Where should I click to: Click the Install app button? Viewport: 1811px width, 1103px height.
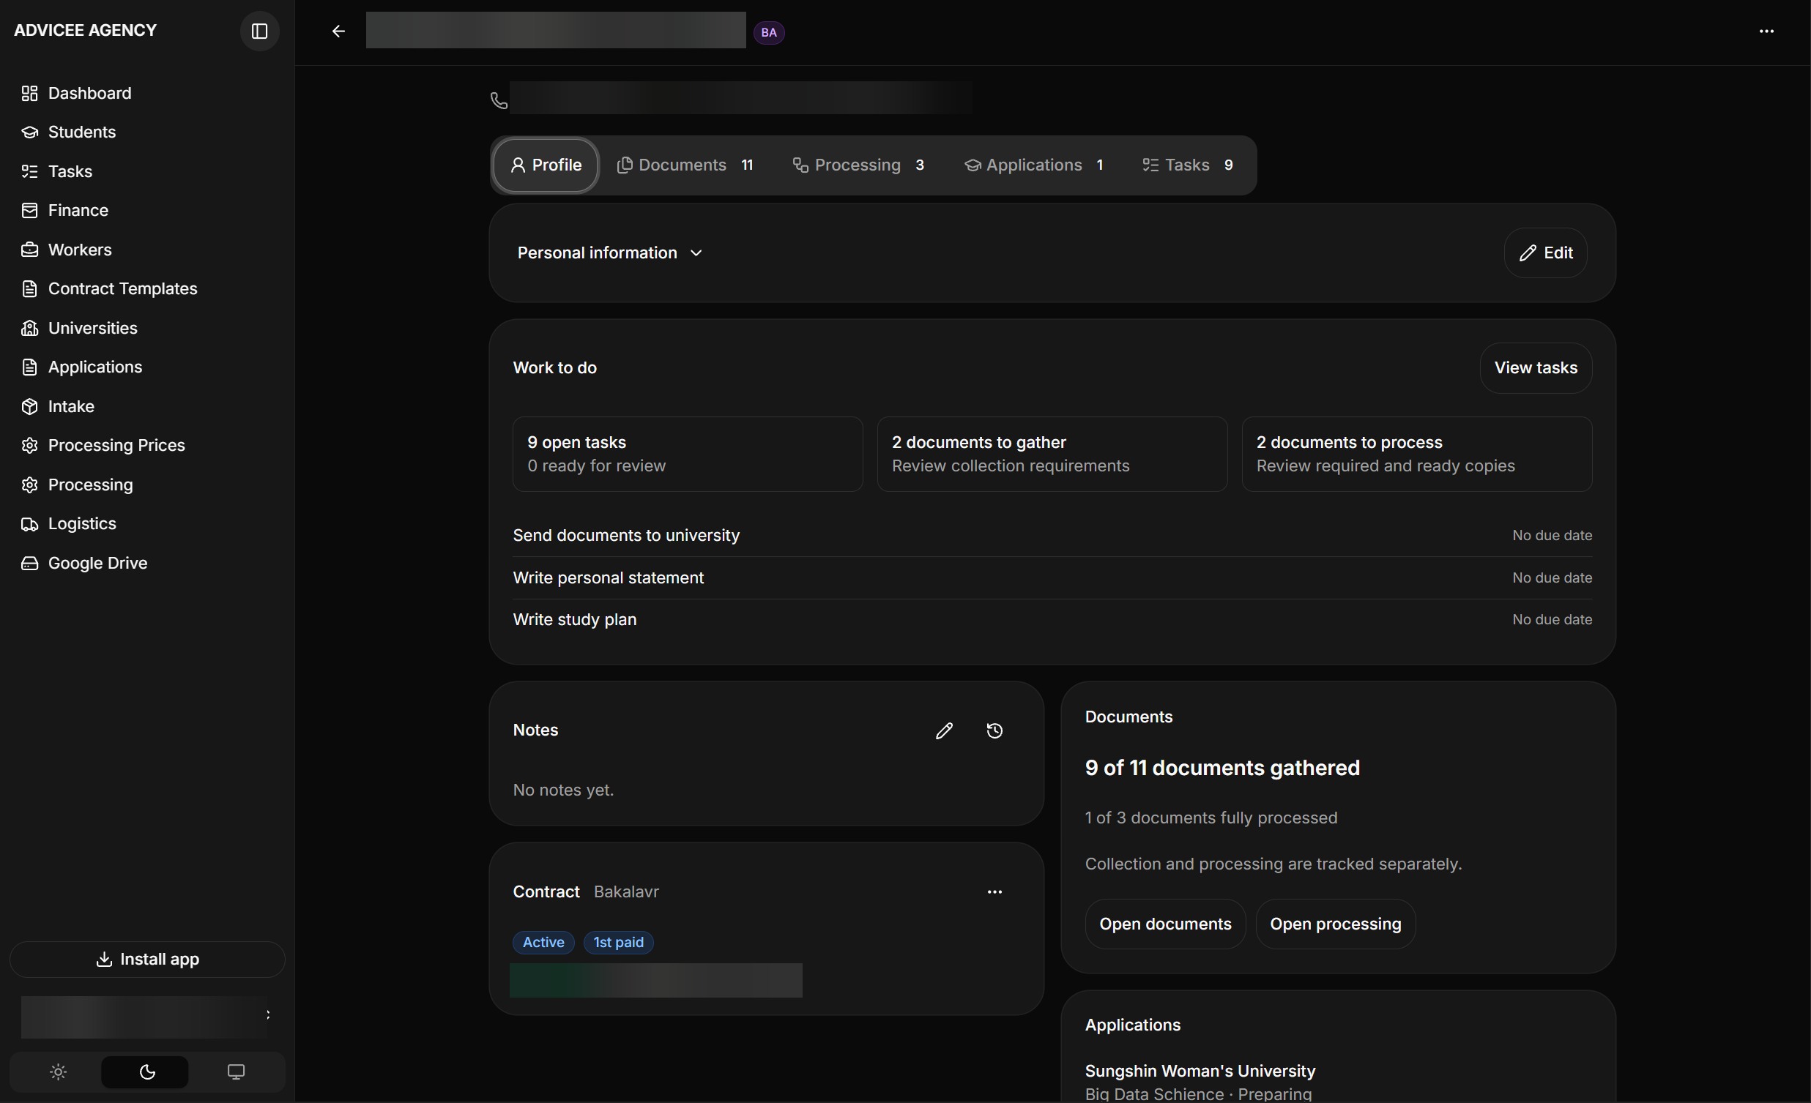coord(147,959)
